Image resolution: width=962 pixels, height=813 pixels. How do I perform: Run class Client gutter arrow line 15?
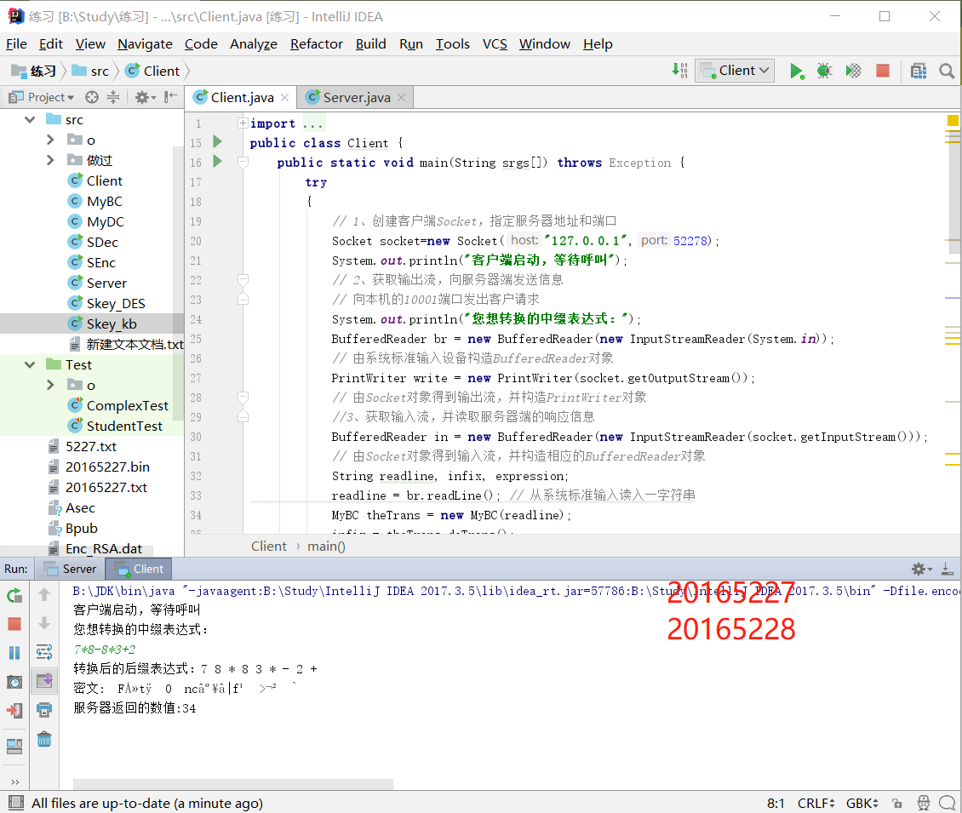217,141
